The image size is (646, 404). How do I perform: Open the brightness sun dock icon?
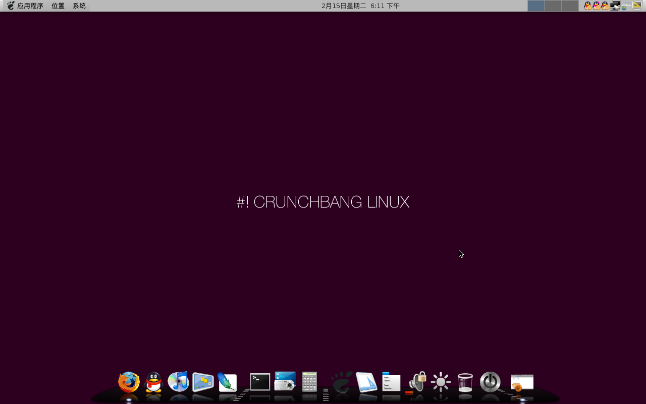point(441,382)
